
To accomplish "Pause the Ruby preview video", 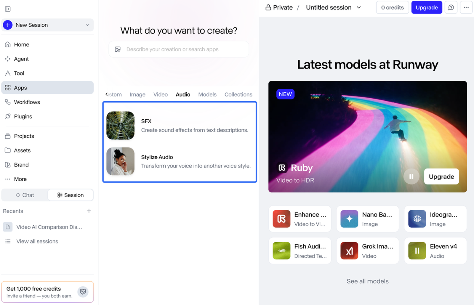I will pyautogui.click(x=411, y=176).
